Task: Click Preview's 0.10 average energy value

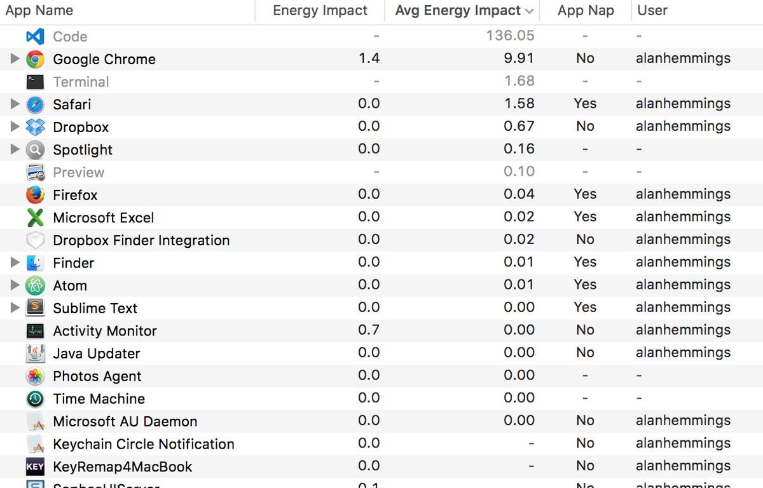Action: pyautogui.click(x=519, y=172)
